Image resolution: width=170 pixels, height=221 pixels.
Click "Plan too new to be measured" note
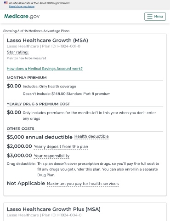(26, 58)
